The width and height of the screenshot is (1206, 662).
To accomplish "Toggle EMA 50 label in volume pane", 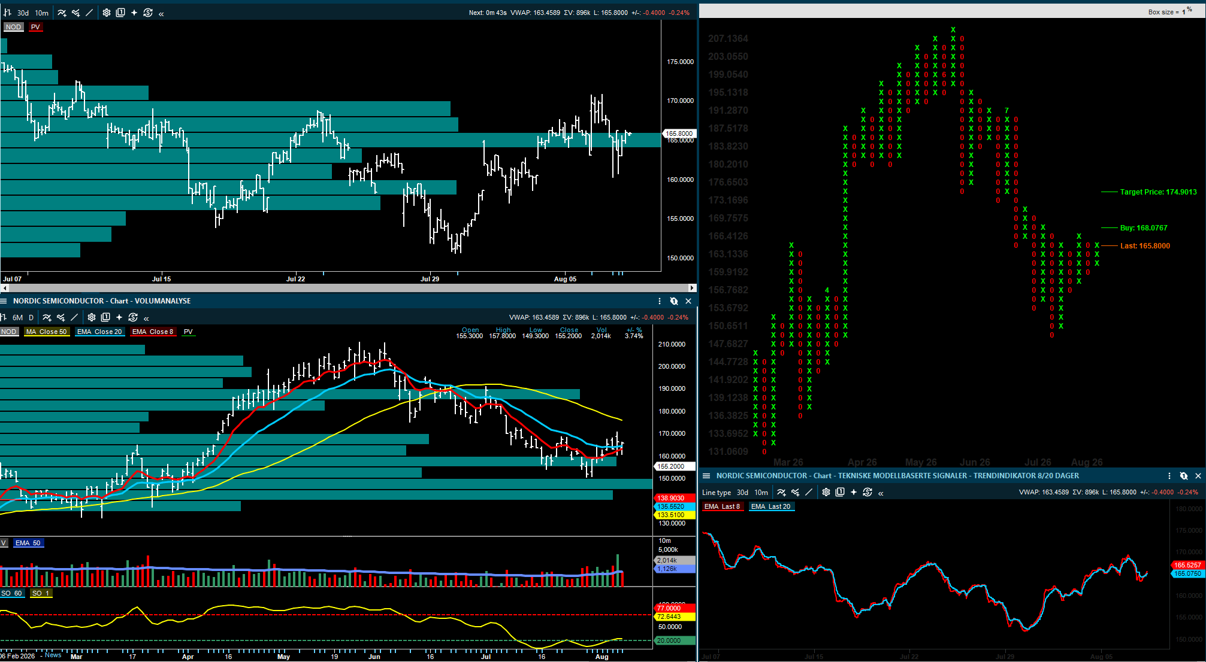I will 28,543.
